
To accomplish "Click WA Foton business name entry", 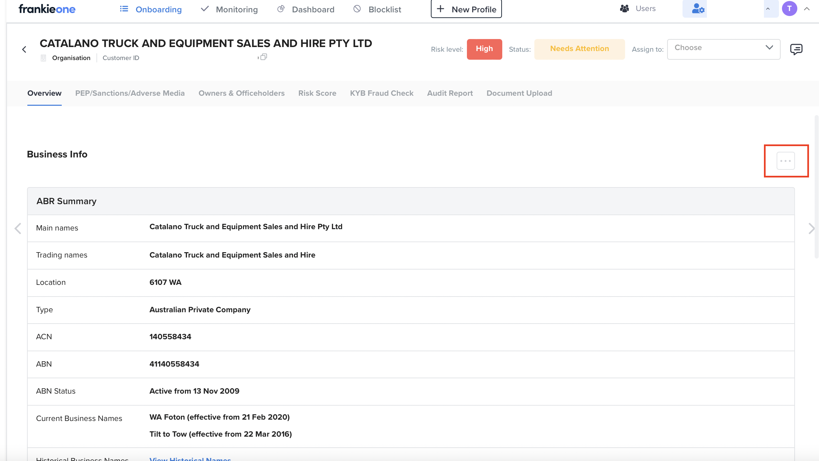I will point(220,417).
